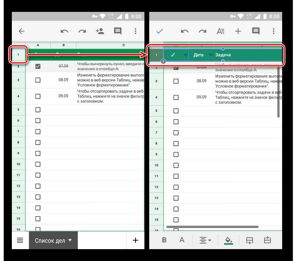Click Дата header cell in right screen
The image size is (294, 261).
tap(201, 55)
